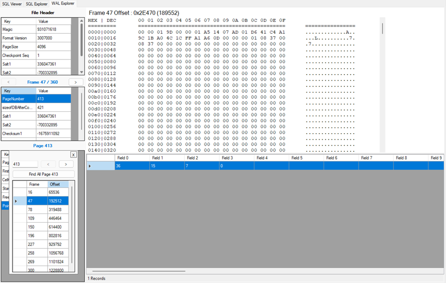Click next arrow in page search popup
This screenshot has width=446, height=283.
[x=66, y=164]
